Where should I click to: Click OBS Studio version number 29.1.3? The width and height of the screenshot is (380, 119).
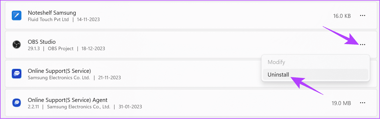tap(34, 49)
